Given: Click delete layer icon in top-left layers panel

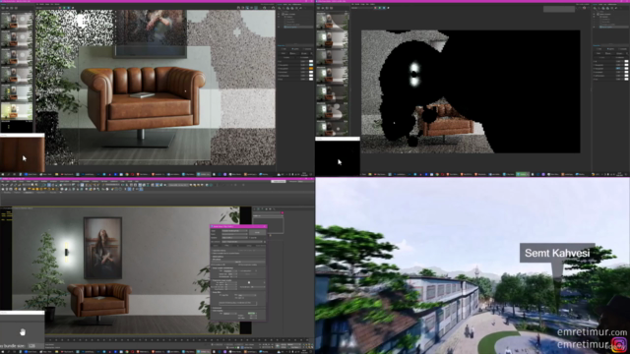Looking at the screenshot, I should [x=283, y=8].
